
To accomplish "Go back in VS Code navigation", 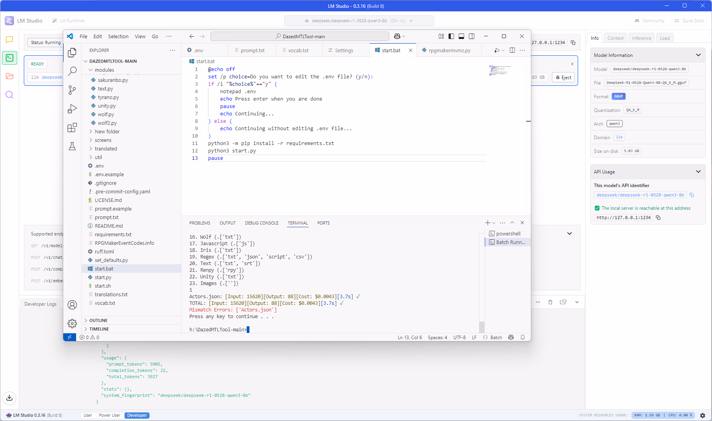I will click(x=192, y=36).
